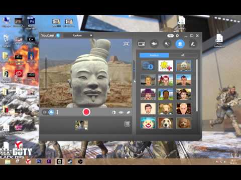Choose the clown face avatar

[x=148, y=123]
